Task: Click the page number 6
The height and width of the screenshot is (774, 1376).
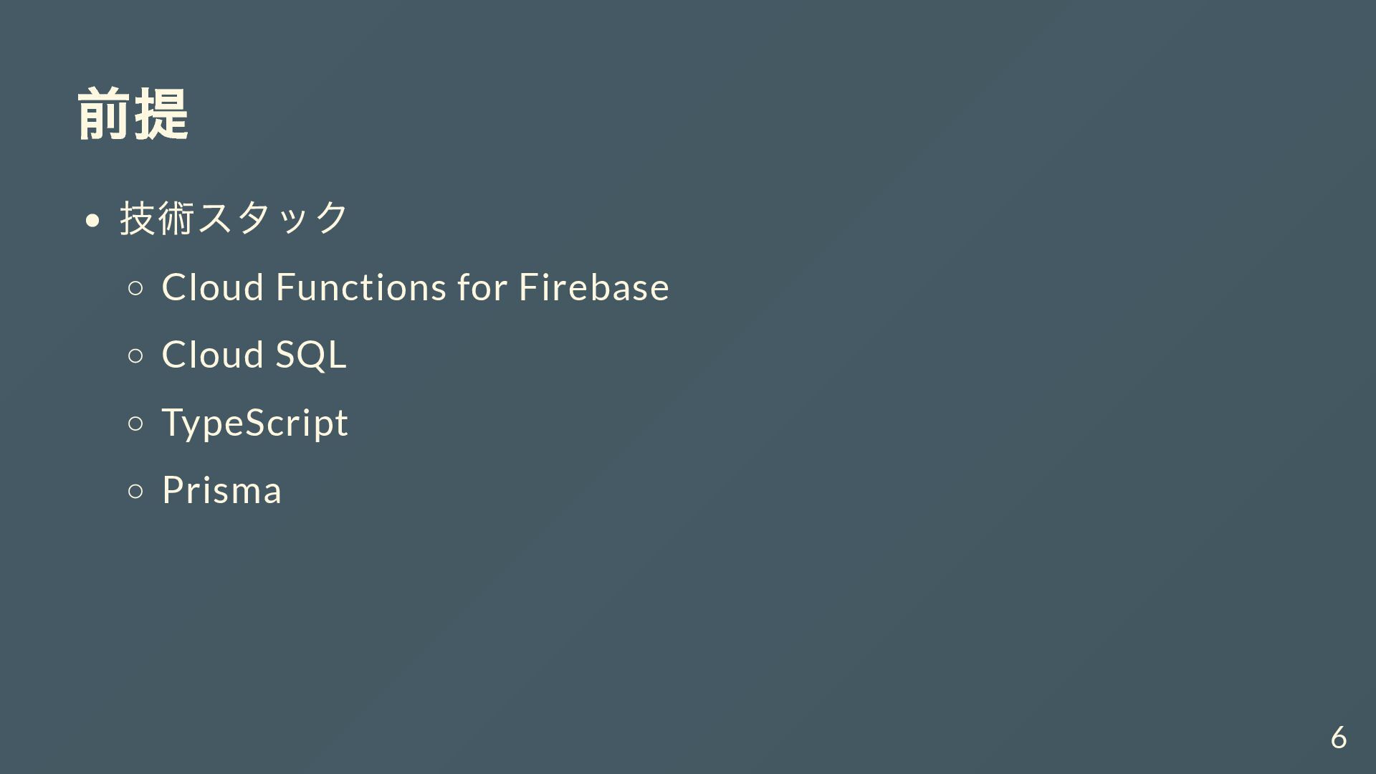Action: [1339, 737]
